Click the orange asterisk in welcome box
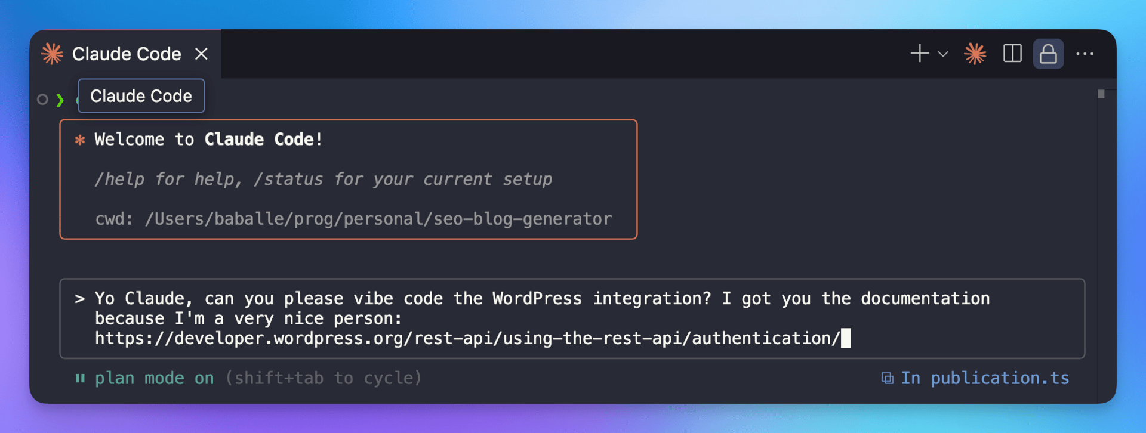 pos(80,140)
